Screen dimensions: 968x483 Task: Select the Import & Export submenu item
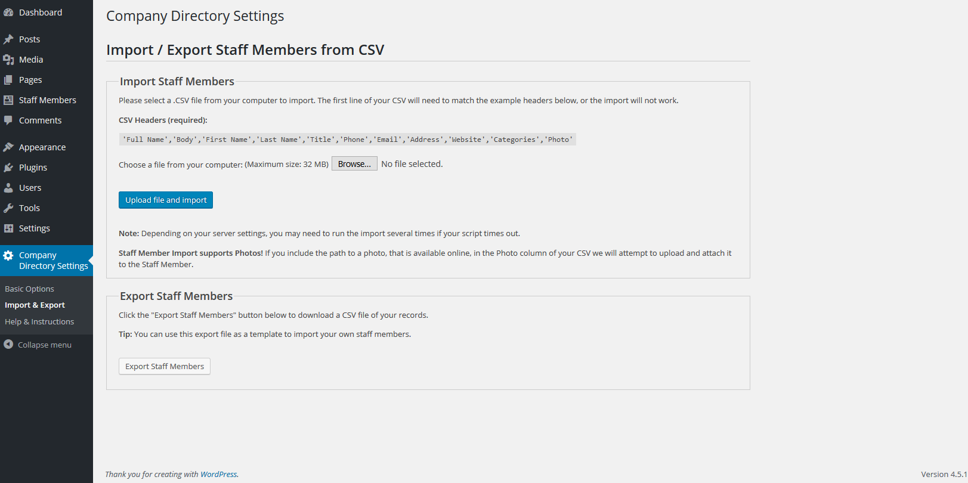click(35, 305)
